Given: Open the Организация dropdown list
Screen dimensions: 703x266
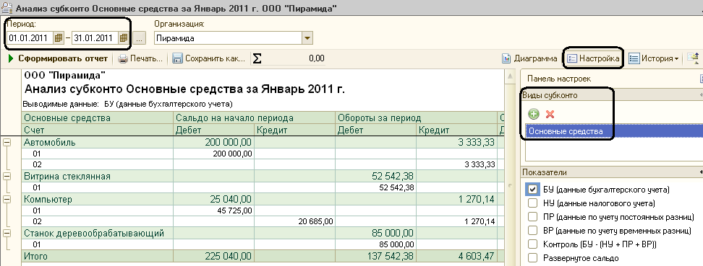Looking at the screenshot, I should click(x=307, y=38).
